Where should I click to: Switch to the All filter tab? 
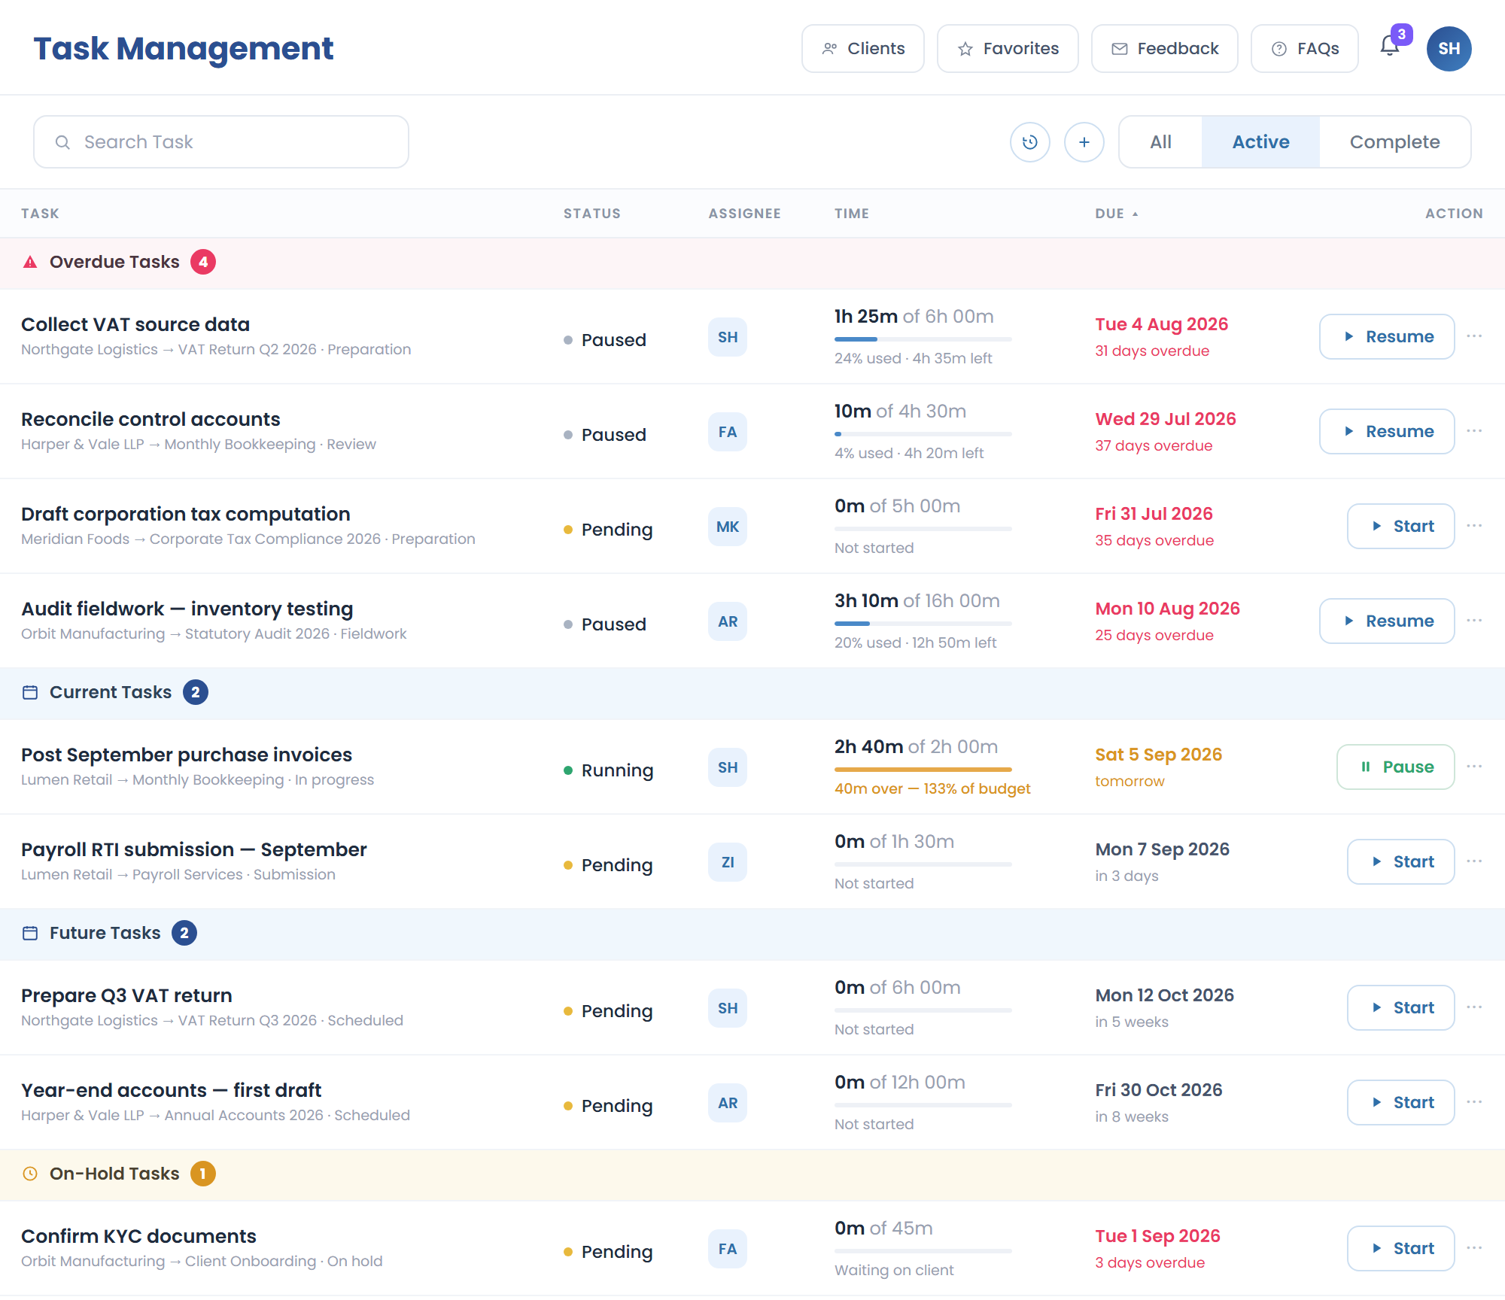pyautogui.click(x=1160, y=142)
